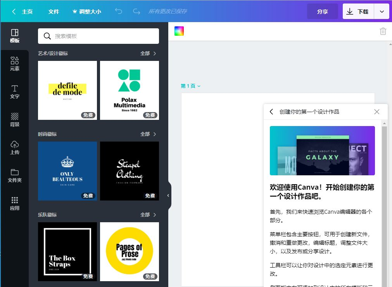Expand the 第1页 page dropdown
The image size is (392, 287).
[190, 86]
